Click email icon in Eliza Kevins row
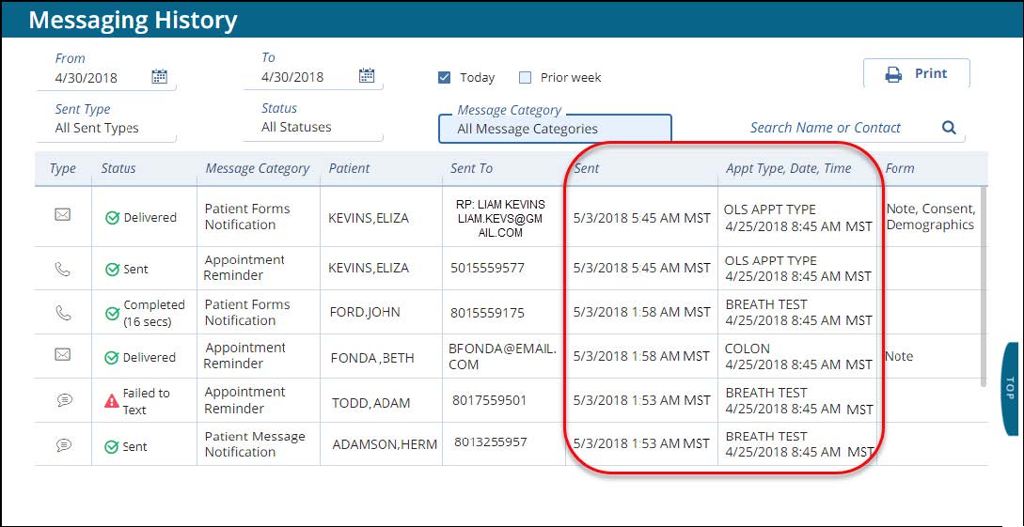Image resolution: width=1024 pixels, height=527 pixels. pyautogui.click(x=63, y=215)
